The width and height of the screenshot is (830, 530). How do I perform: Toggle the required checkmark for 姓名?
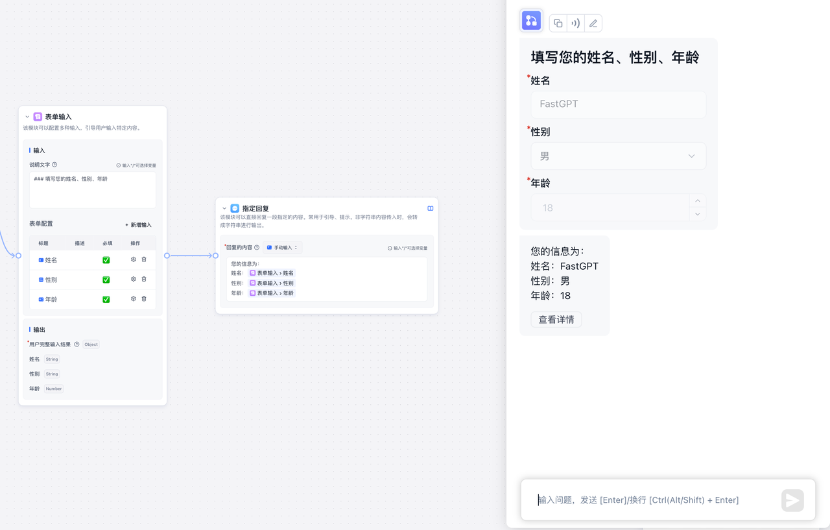[x=106, y=260]
